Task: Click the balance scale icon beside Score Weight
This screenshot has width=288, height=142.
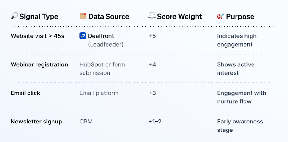Action: tap(152, 16)
